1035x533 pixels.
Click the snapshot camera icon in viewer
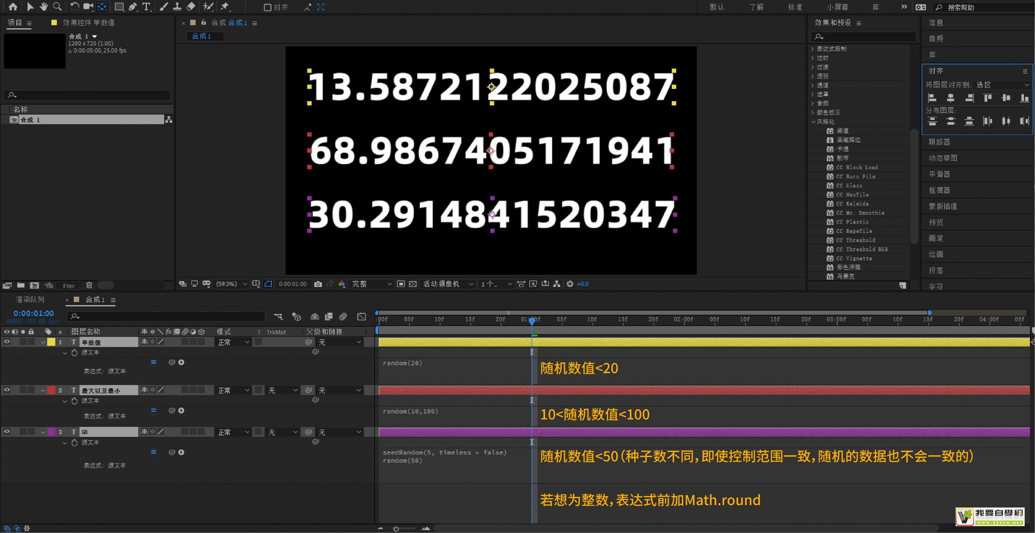pyautogui.click(x=318, y=284)
